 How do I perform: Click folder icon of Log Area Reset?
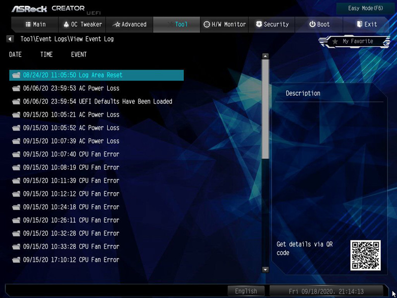[16, 75]
